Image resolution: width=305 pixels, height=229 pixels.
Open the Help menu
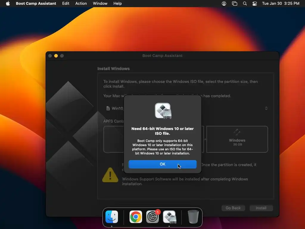[x=117, y=4]
